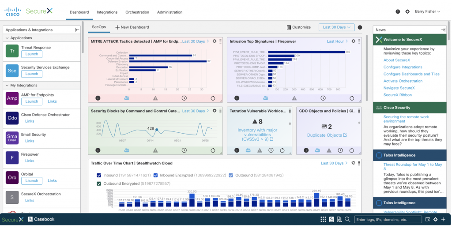Launch the Threat Response application
The width and height of the screenshot is (452, 228).
[x=32, y=54]
